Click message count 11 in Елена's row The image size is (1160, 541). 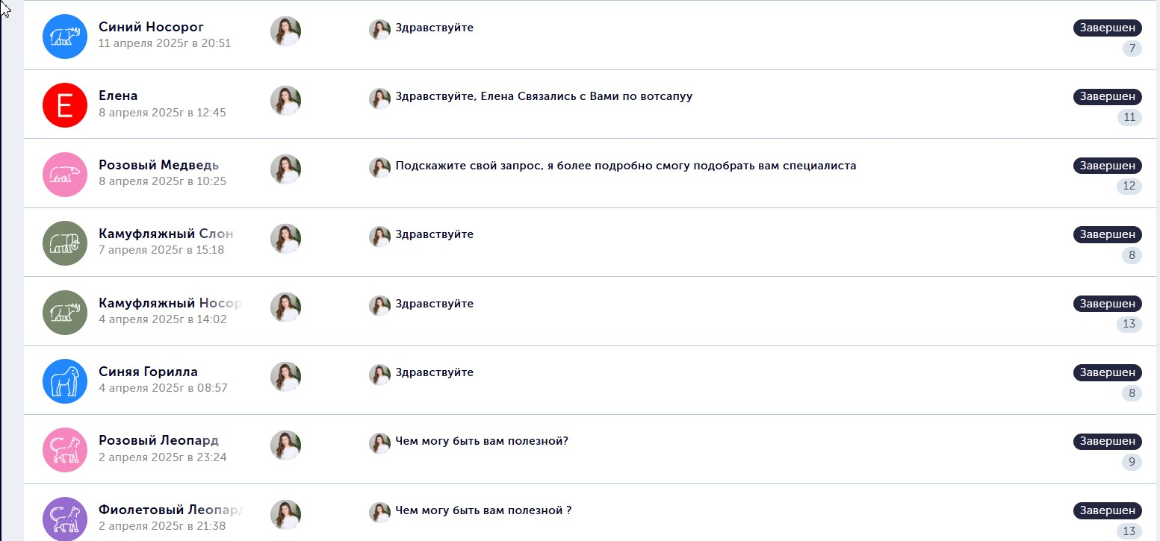coord(1129,117)
